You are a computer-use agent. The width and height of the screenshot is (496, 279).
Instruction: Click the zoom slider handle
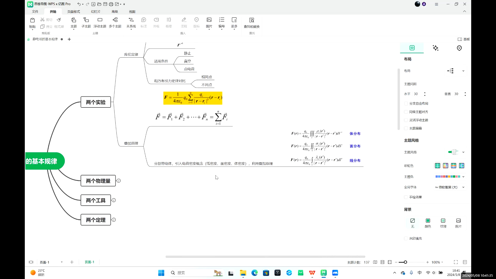406,262
